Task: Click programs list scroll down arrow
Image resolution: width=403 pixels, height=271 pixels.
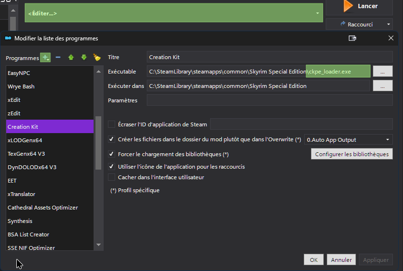Action: click(98, 245)
